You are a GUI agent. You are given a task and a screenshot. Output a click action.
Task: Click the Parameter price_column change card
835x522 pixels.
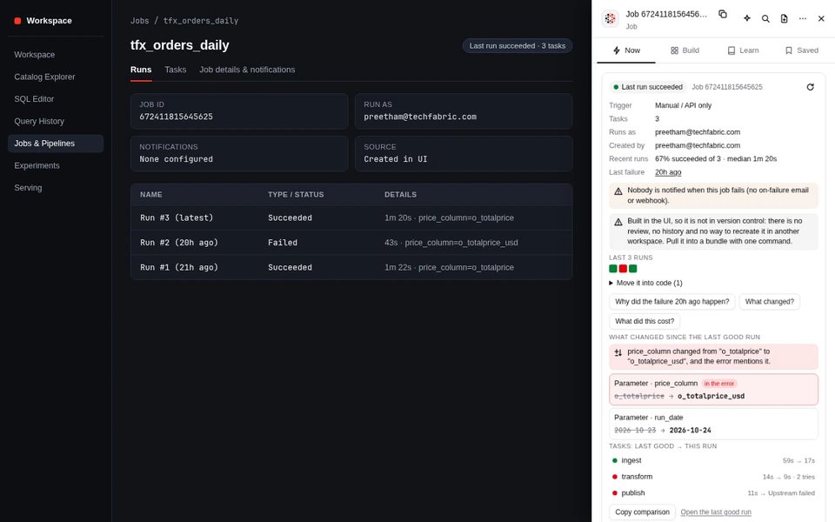[713, 390]
